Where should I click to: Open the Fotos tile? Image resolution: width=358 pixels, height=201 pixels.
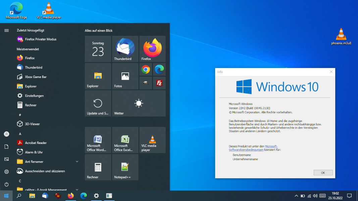tap(125, 76)
